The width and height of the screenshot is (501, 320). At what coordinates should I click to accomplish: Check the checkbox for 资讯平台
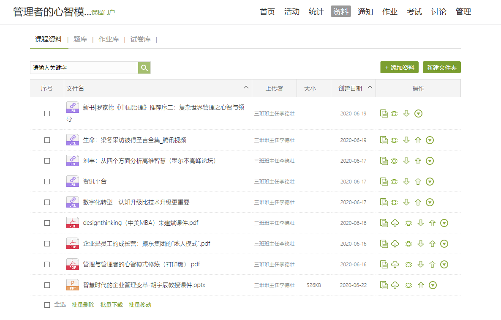[x=47, y=181]
